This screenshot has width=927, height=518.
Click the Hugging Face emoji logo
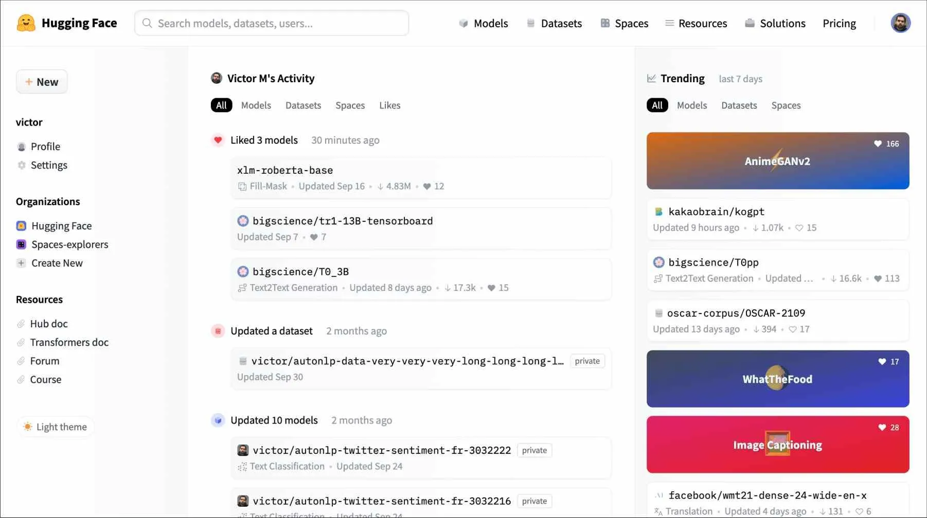coord(26,23)
